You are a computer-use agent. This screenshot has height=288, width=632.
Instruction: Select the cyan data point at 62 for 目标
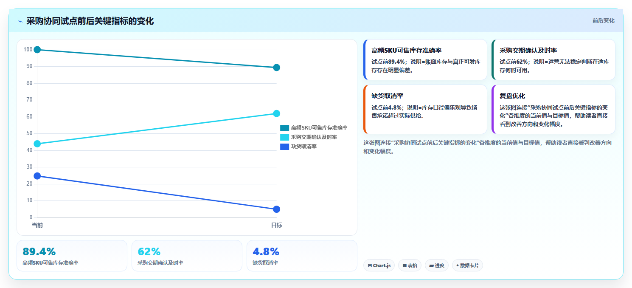click(276, 113)
